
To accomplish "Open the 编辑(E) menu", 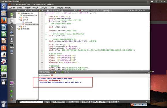I will click(x=20, y=8).
